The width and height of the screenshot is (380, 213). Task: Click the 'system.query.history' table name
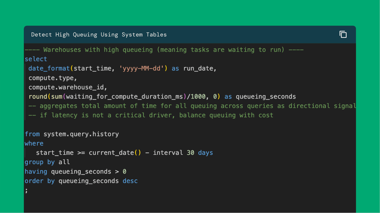click(81, 134)
